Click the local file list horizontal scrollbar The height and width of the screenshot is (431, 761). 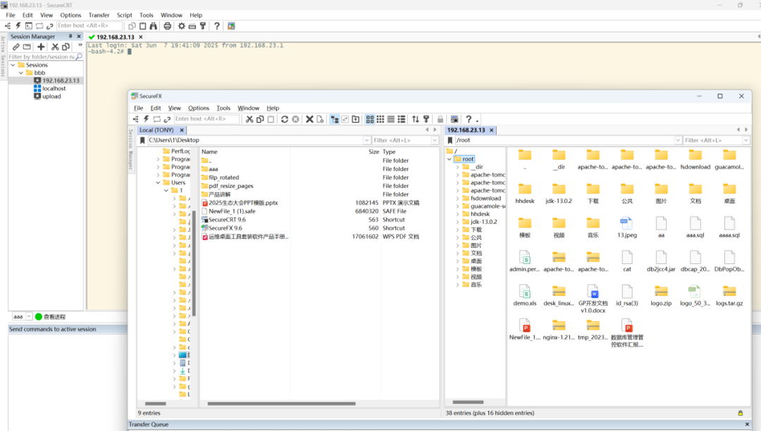[x=282, y=404]
